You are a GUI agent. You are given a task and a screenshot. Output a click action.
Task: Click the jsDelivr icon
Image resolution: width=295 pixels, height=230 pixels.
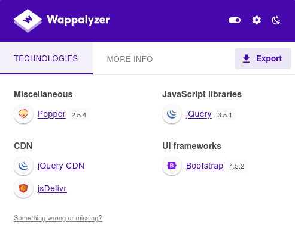tap(23, 188)
